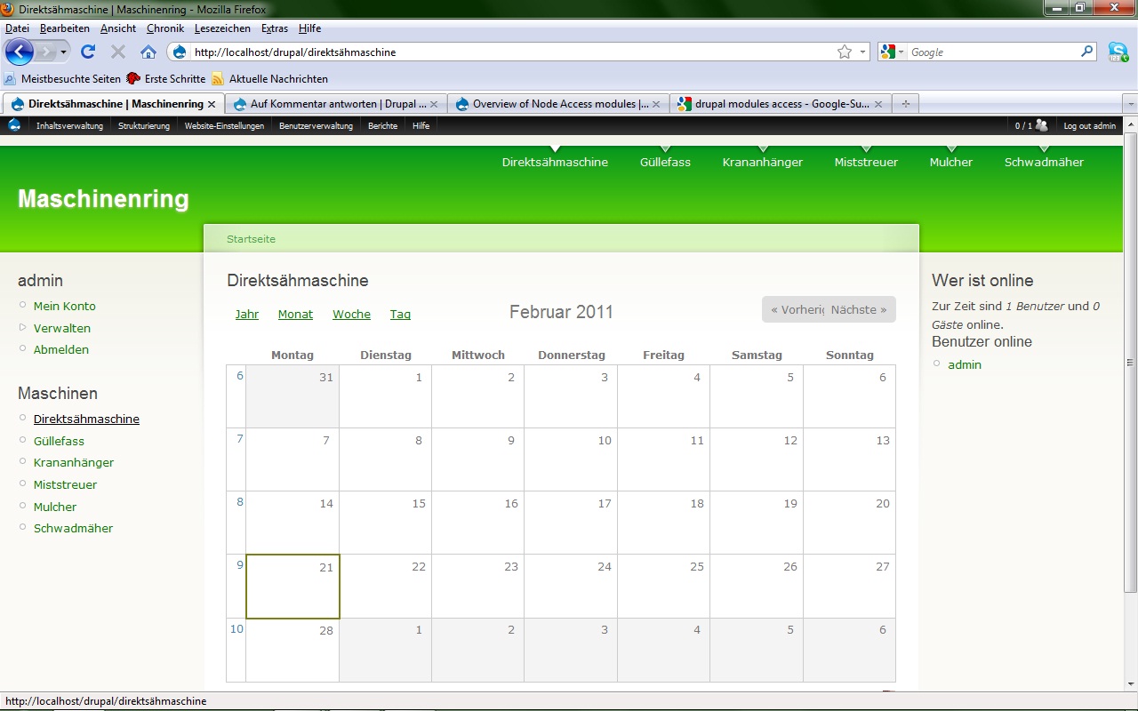Close the 'Auf Kommentar antworten' tab

point(434,104)
